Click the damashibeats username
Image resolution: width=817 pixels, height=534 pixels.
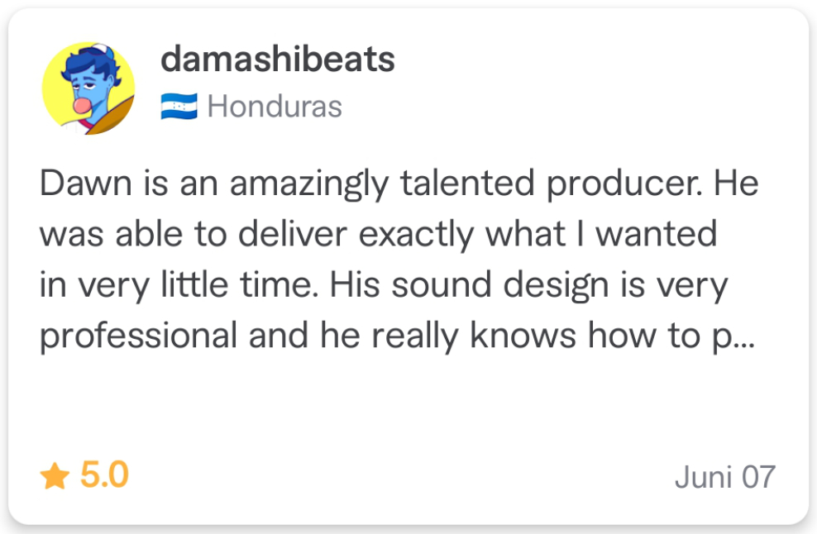277,59
